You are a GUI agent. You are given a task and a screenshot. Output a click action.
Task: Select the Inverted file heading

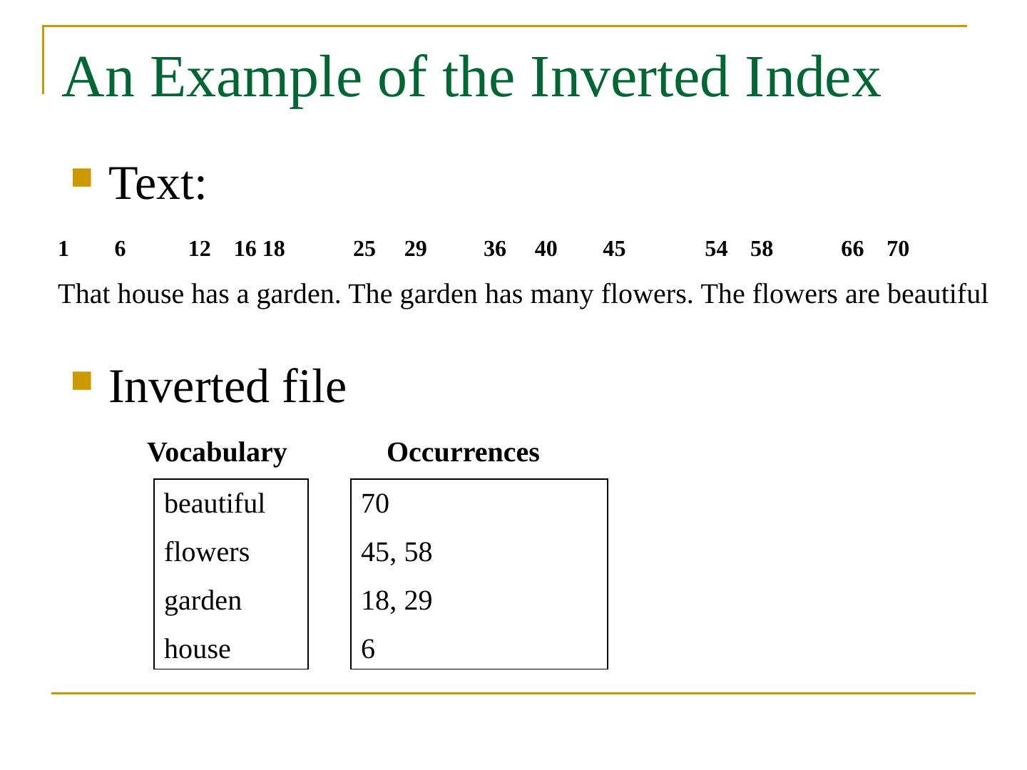point(227,386)
